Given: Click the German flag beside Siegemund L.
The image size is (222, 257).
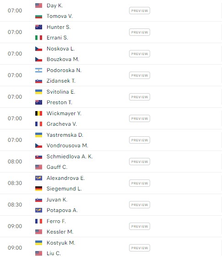Looking at the screenshot, I should tap(38, 189).
